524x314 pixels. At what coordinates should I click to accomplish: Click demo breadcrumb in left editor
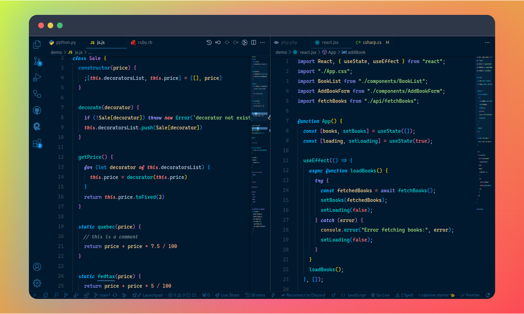tap(56, 52)
